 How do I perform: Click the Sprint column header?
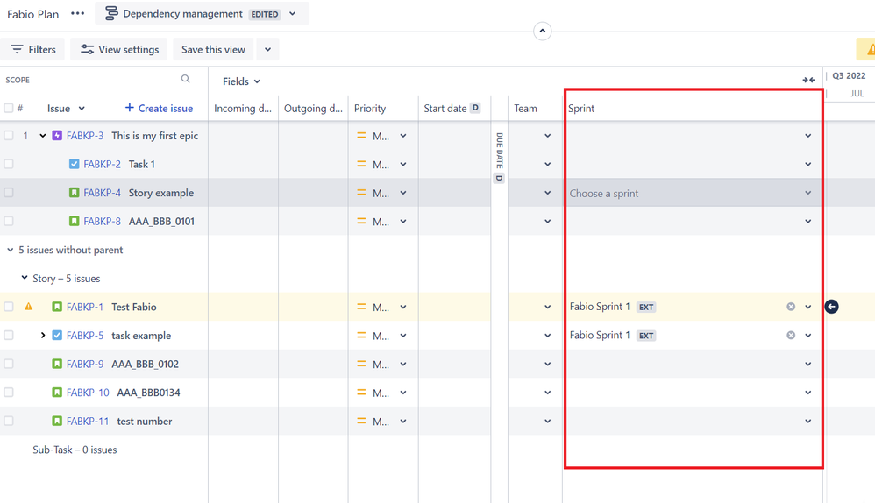pyautogui.click(x=581, y=108)
